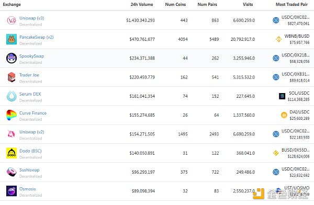Click WBNB coin icon in PancakeSwap row

[x=278, y=39]
